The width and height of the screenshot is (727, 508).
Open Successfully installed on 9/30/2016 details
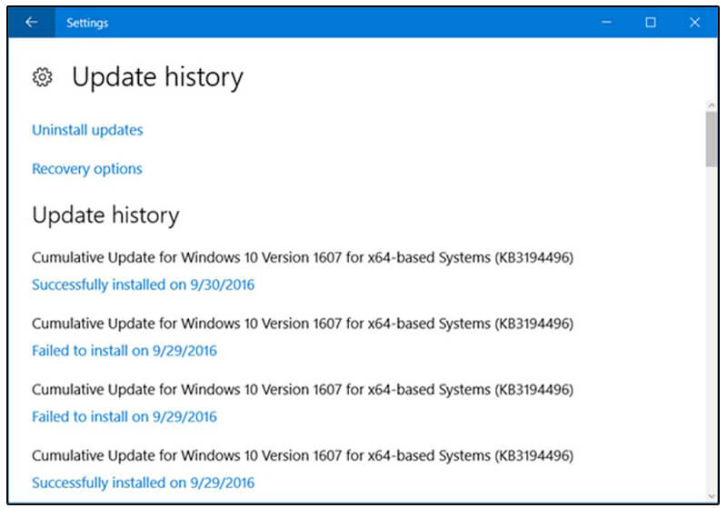point(143,284)
